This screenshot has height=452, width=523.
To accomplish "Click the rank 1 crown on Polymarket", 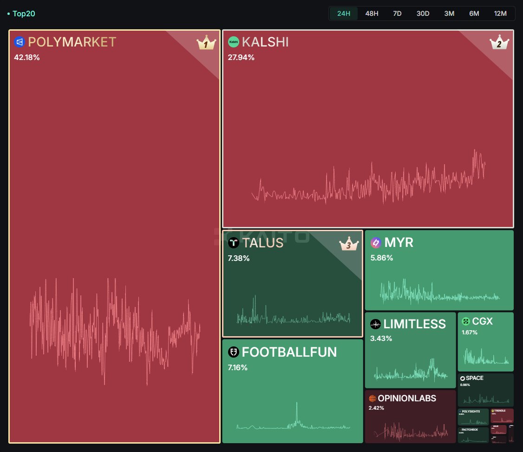I will pyautogui.click(x=207, y=42).
